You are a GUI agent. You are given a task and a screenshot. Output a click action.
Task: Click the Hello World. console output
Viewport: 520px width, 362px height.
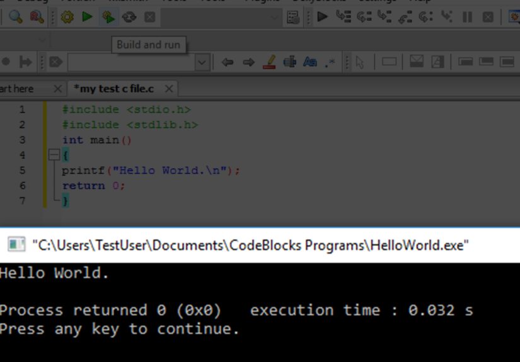point(54,273)
